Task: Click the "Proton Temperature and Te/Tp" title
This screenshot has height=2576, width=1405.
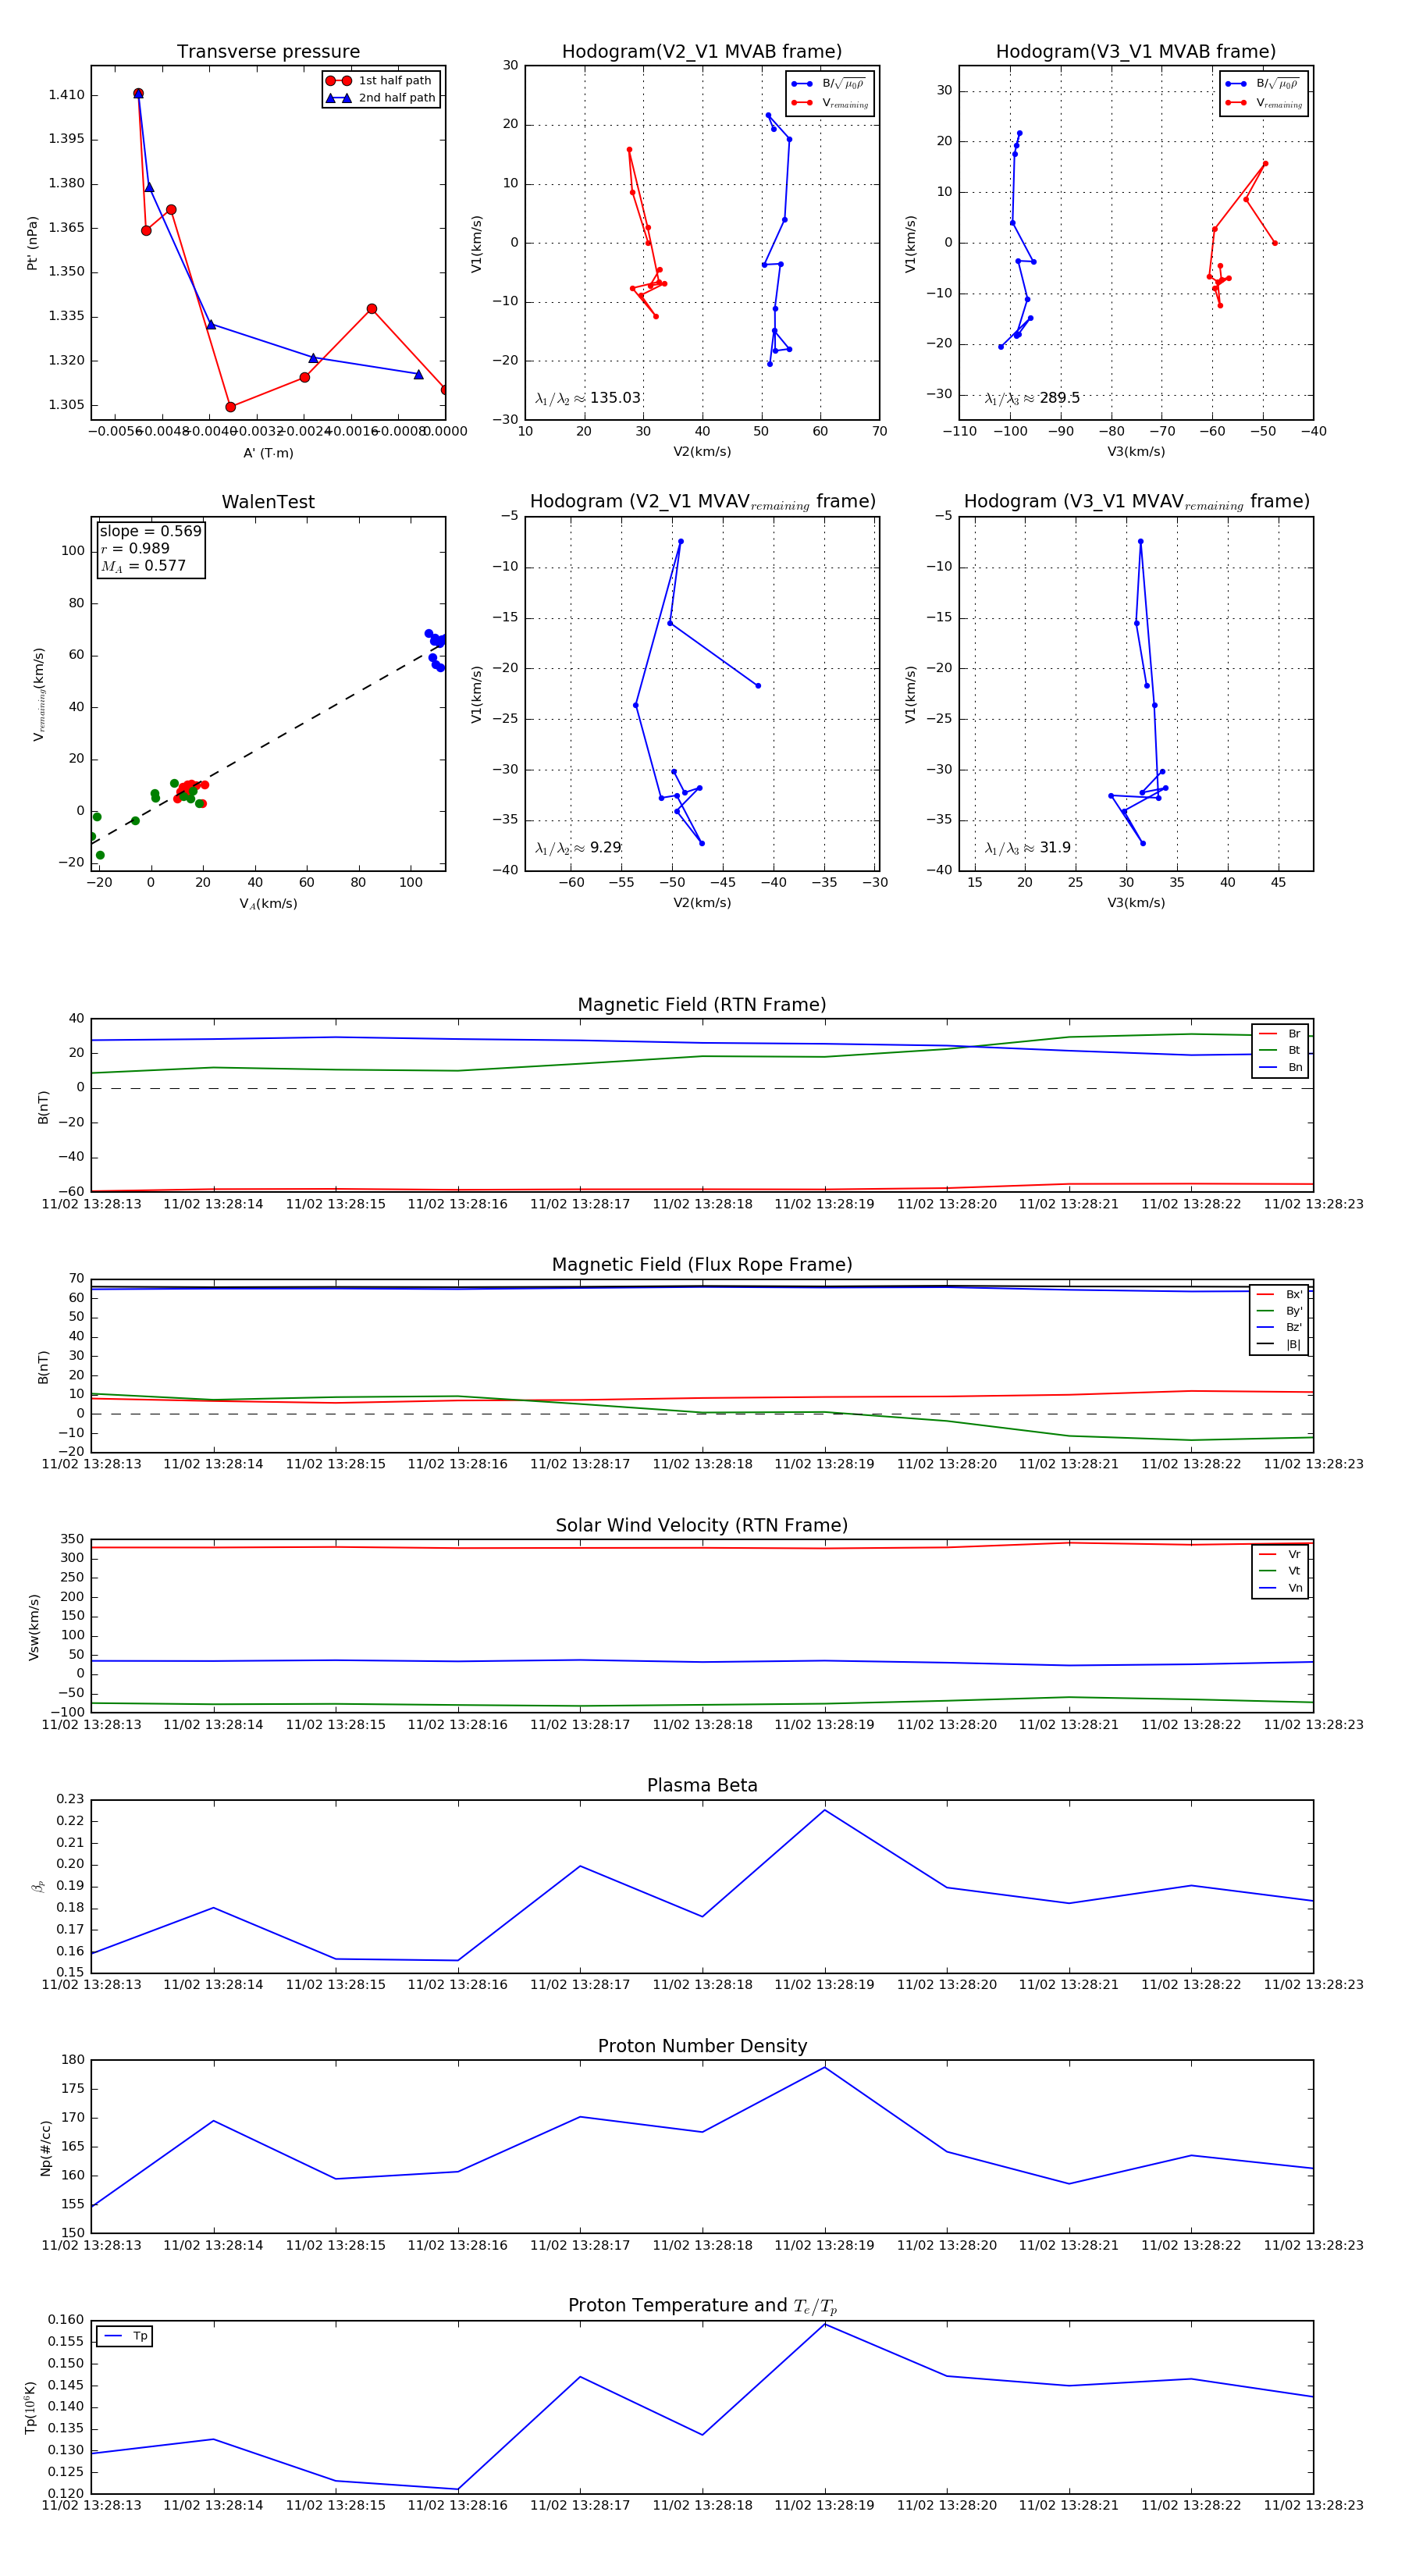Action: [x=702, y=2306]
